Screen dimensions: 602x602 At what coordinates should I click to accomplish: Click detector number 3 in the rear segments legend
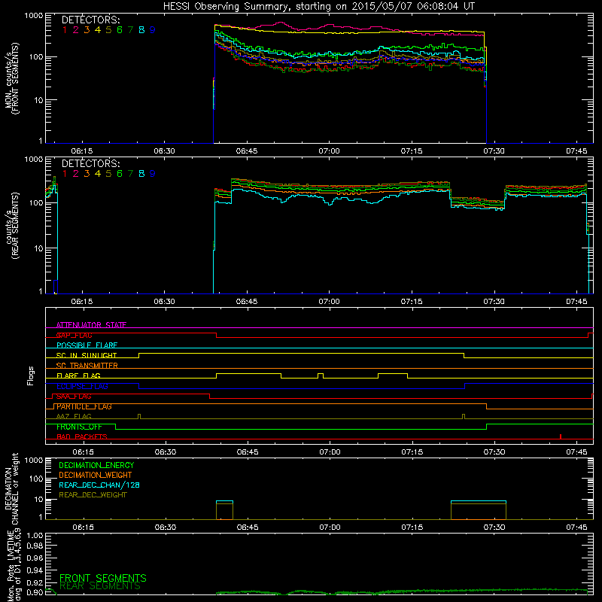click(87, 174)
